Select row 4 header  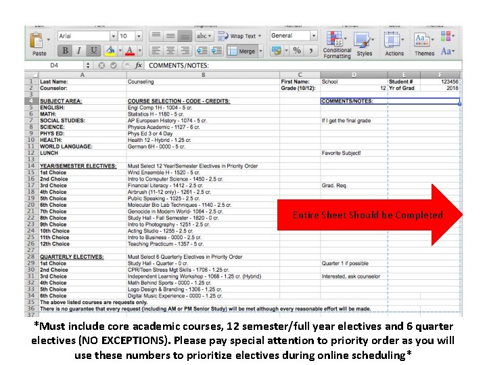tap(31, 101)
